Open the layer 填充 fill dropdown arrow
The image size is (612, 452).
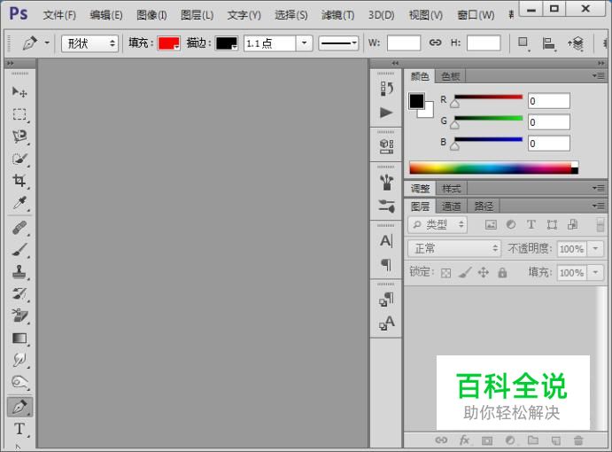[x=595, y=272]
